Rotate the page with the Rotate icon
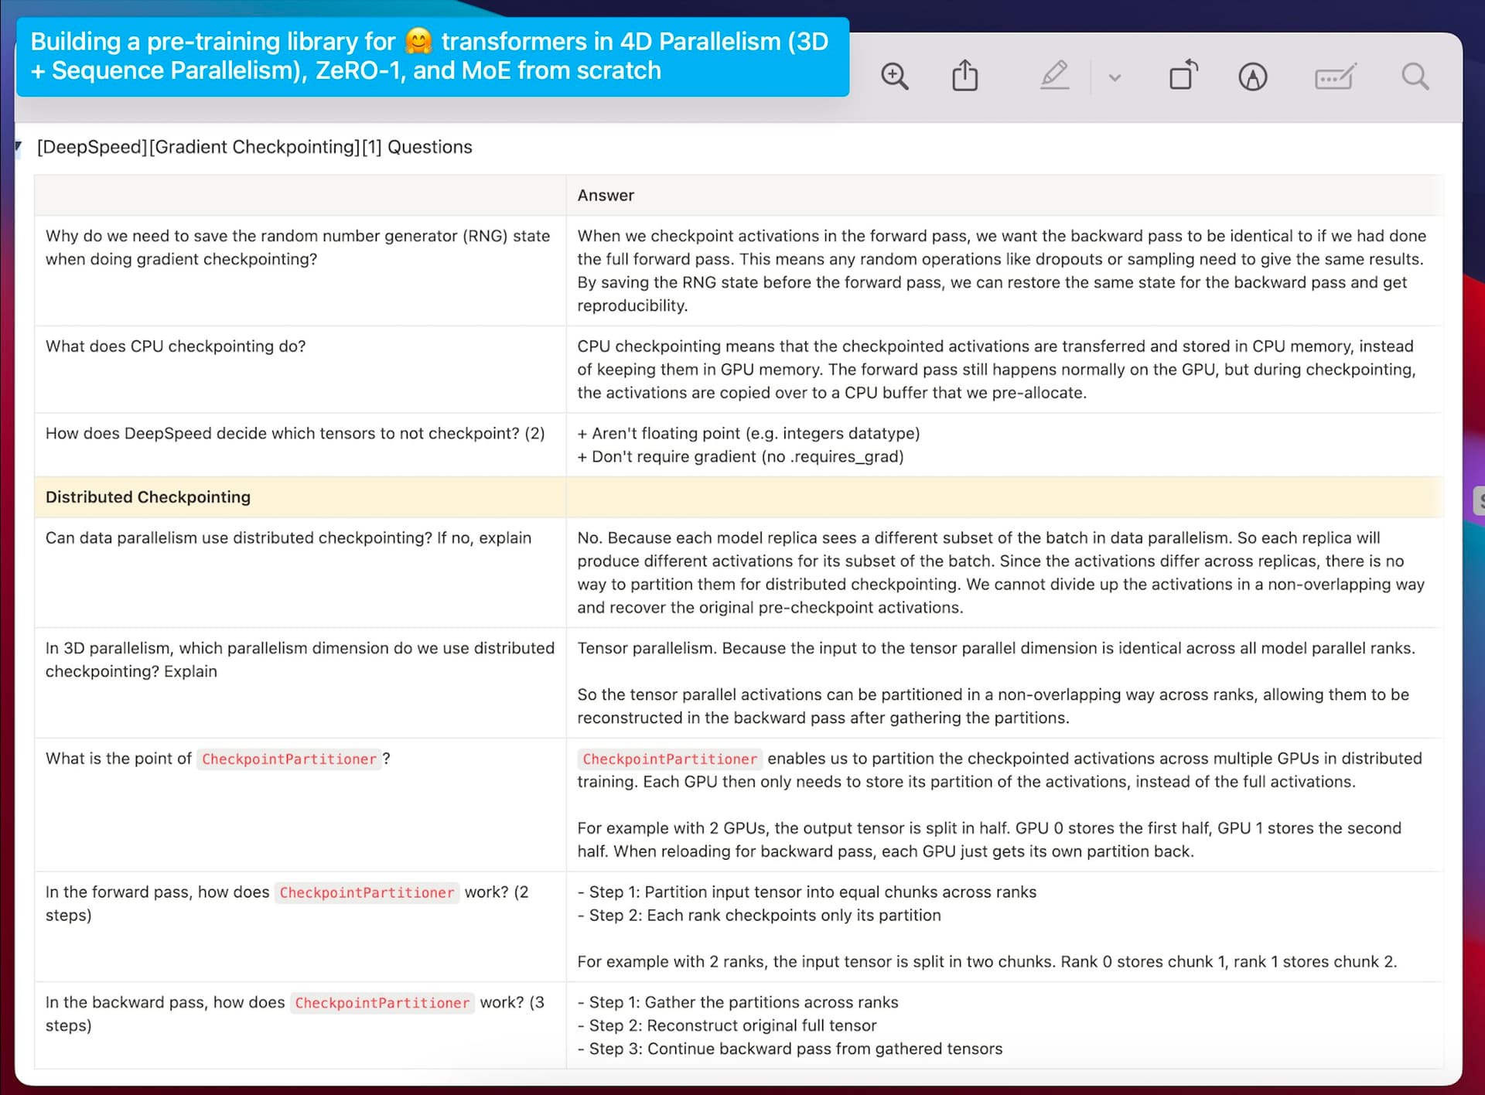 pos(1183,76)
